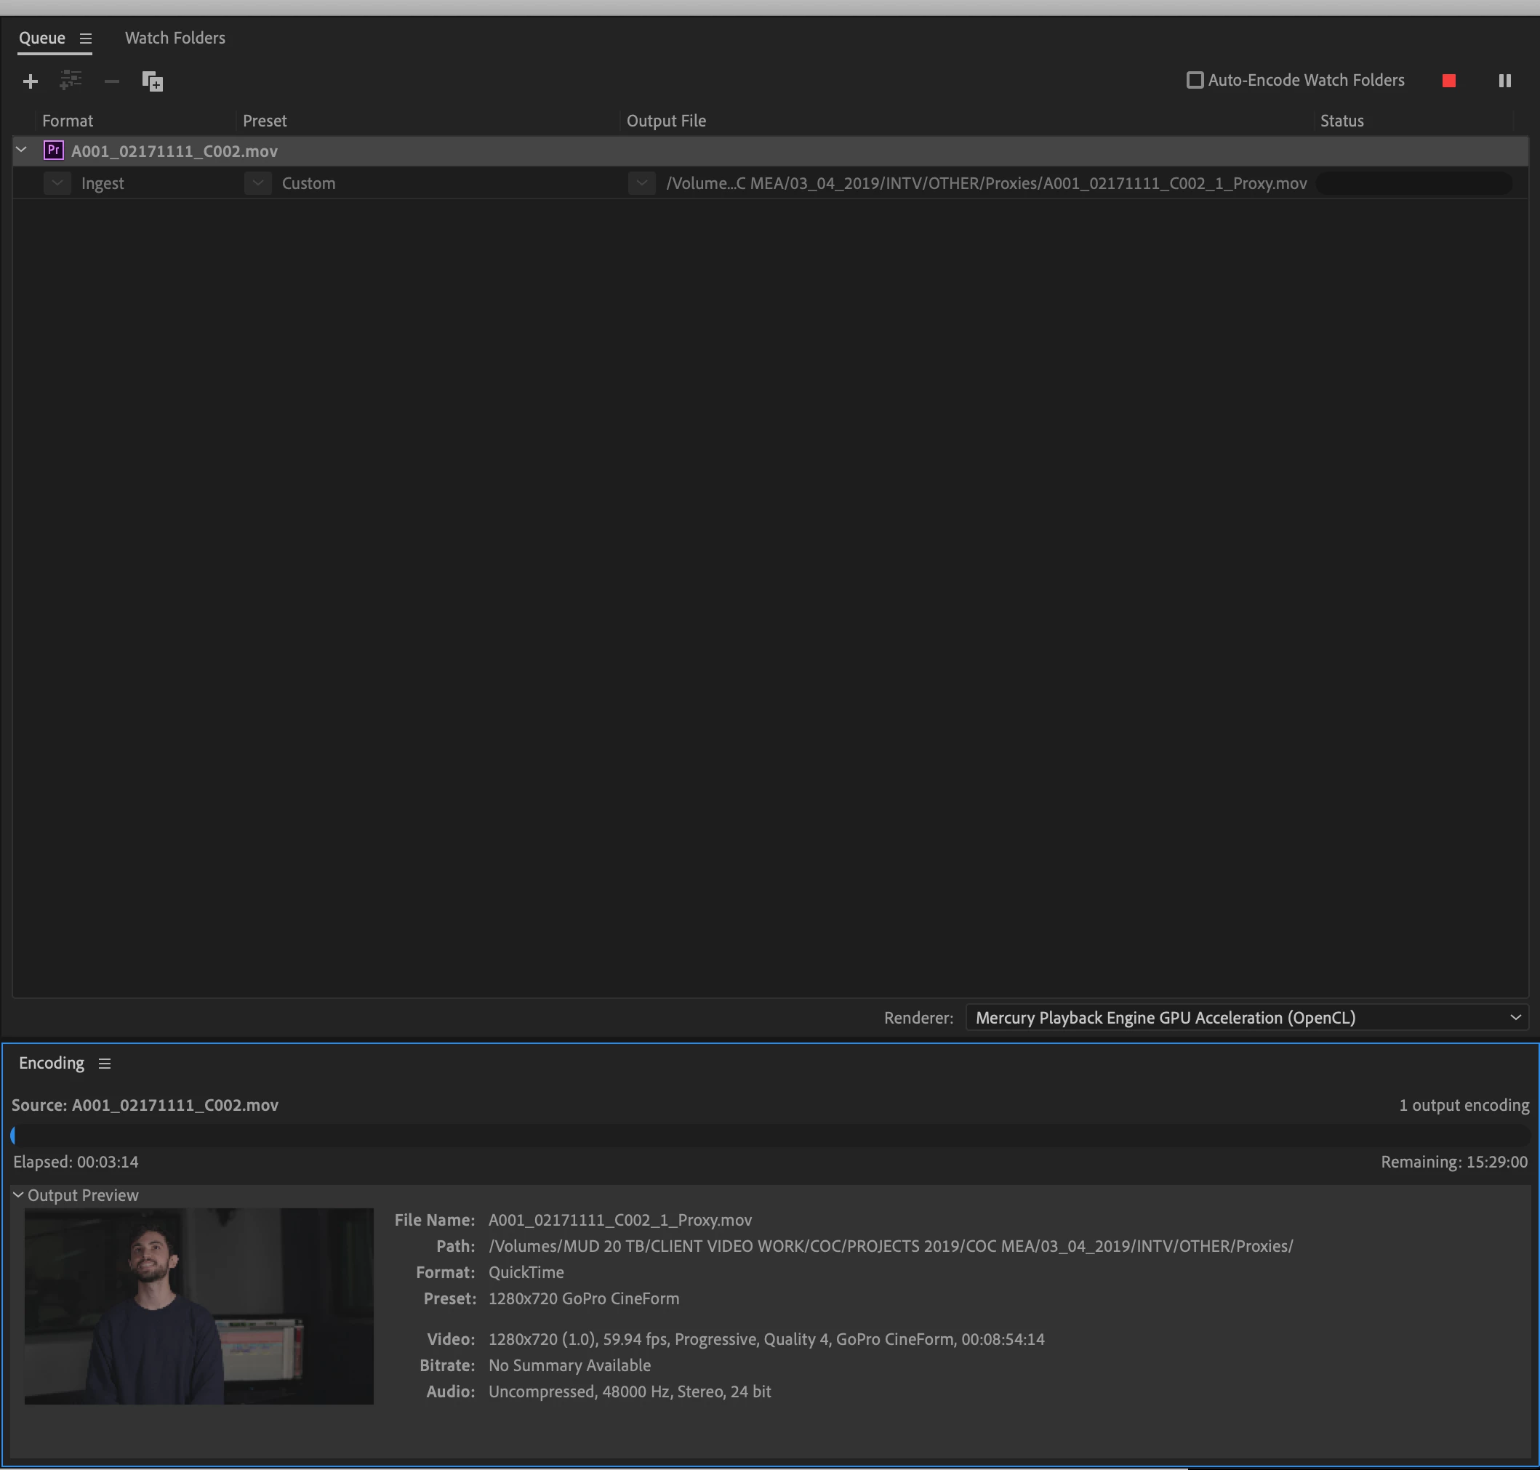Pause the encoding queue
This screenshot has height=1470, width=1540.
pyautogui.click(x=1504, y=81)
